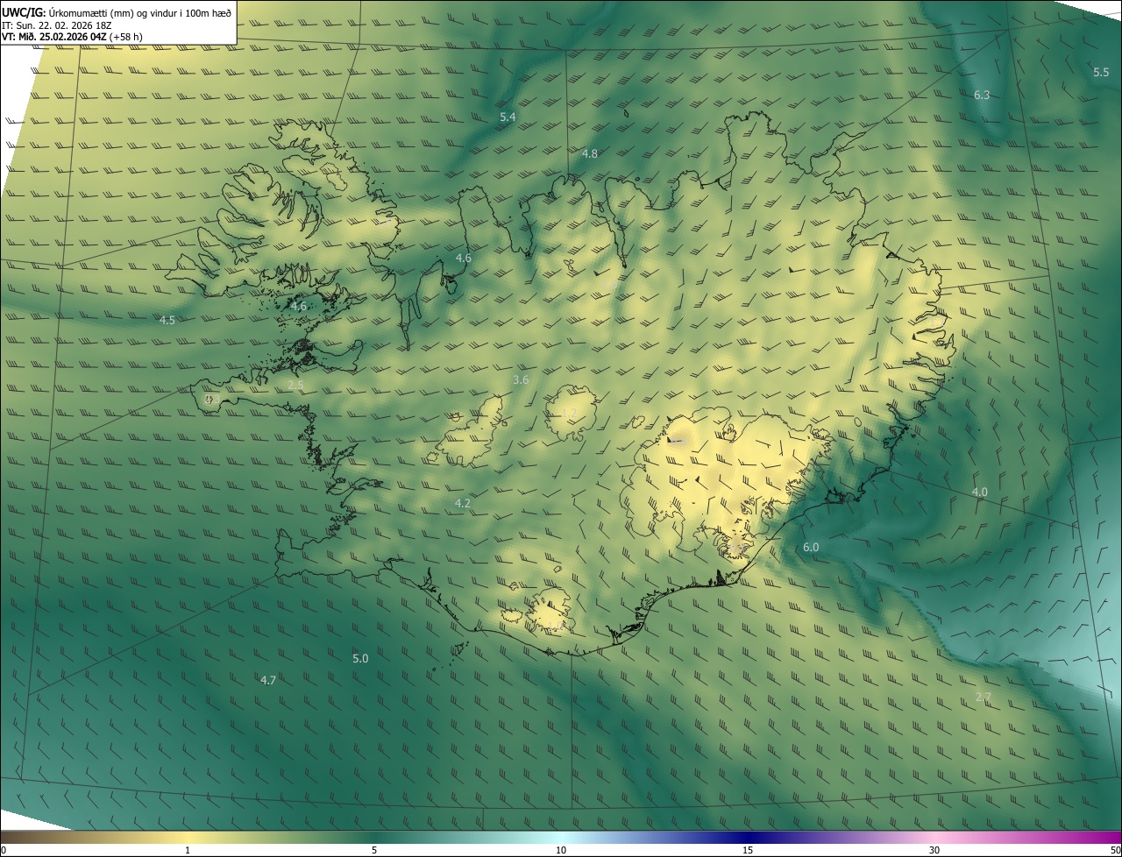
Task: Click the 5.5 value label at northeast corner
Action: [1101, 72]
